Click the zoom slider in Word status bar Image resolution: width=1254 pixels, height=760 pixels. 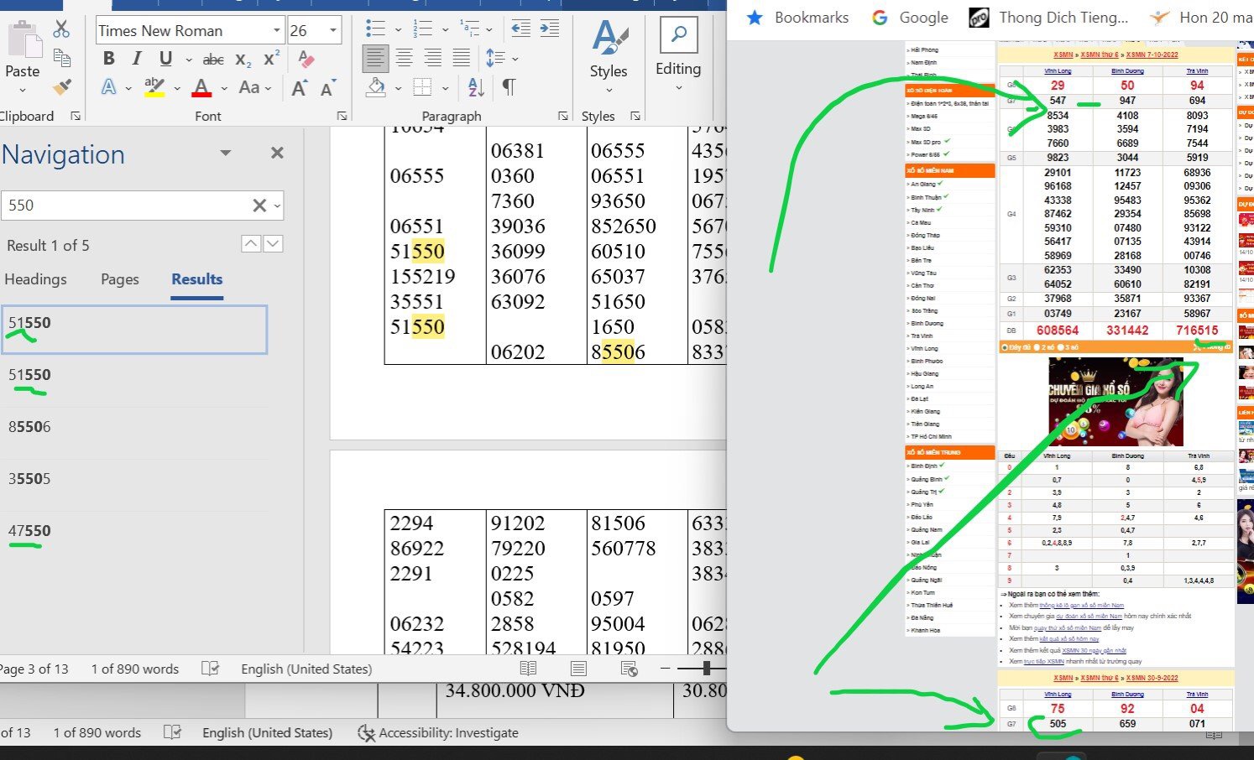pos(707,668)
